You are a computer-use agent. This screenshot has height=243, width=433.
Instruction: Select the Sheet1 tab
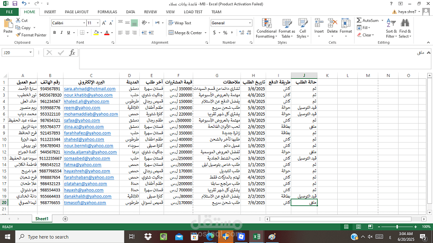click(x=42, y=219)
